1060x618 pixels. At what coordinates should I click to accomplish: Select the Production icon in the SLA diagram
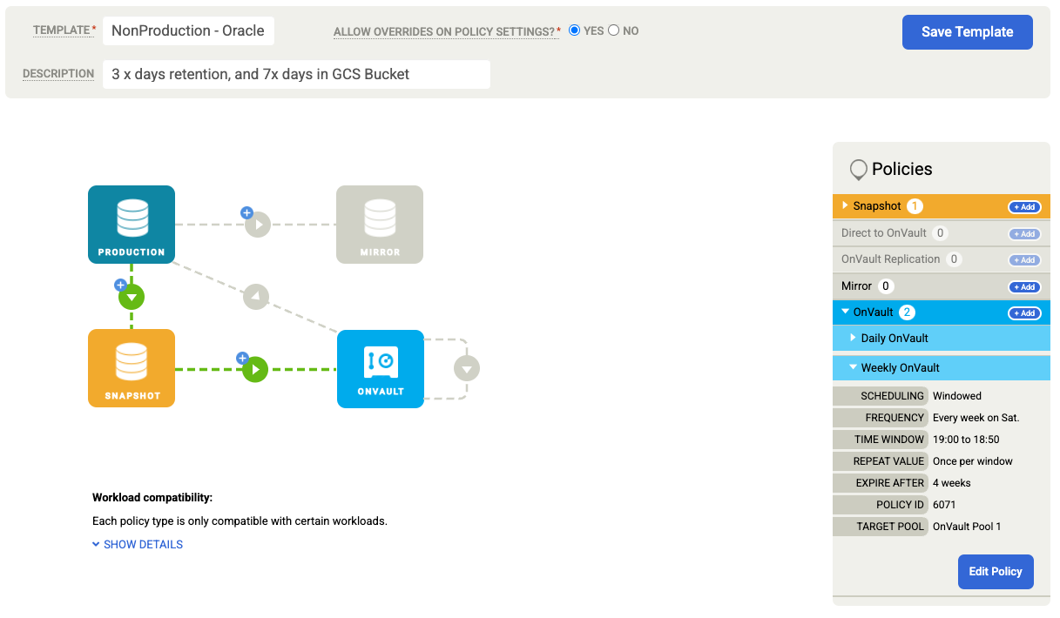point(131,224)
